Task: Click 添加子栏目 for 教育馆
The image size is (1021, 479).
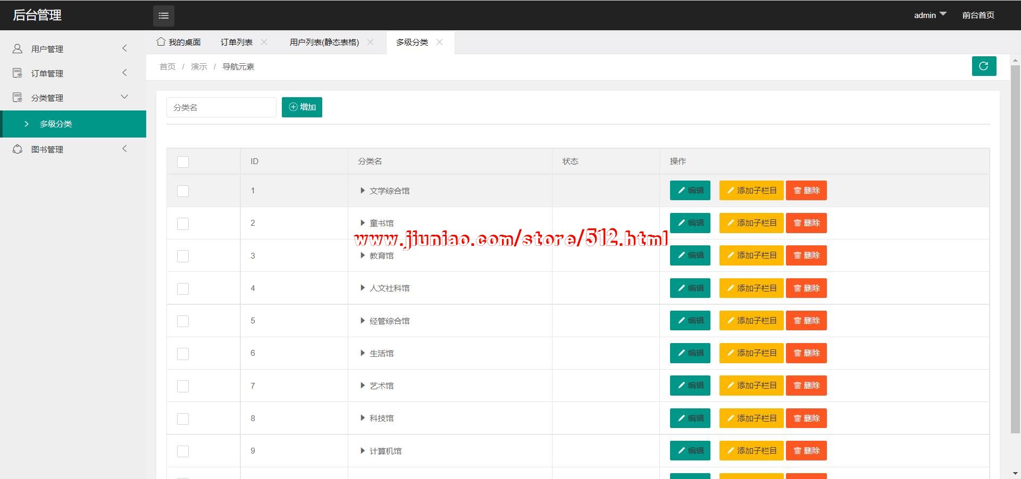Action: [751, 255]
